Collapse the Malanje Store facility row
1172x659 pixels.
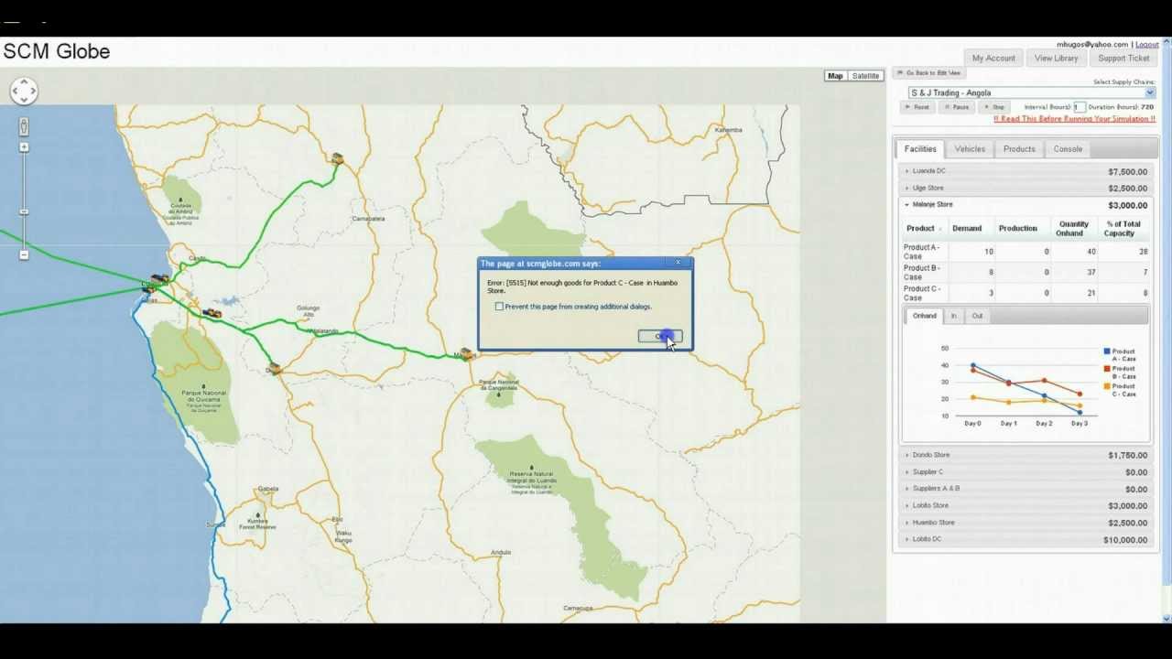pos(1025,205)
